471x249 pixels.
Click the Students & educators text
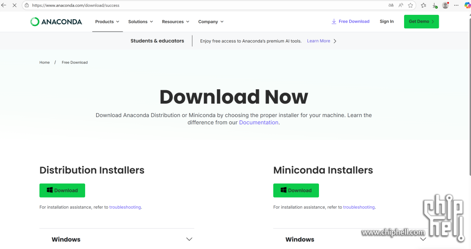(157, 41)
